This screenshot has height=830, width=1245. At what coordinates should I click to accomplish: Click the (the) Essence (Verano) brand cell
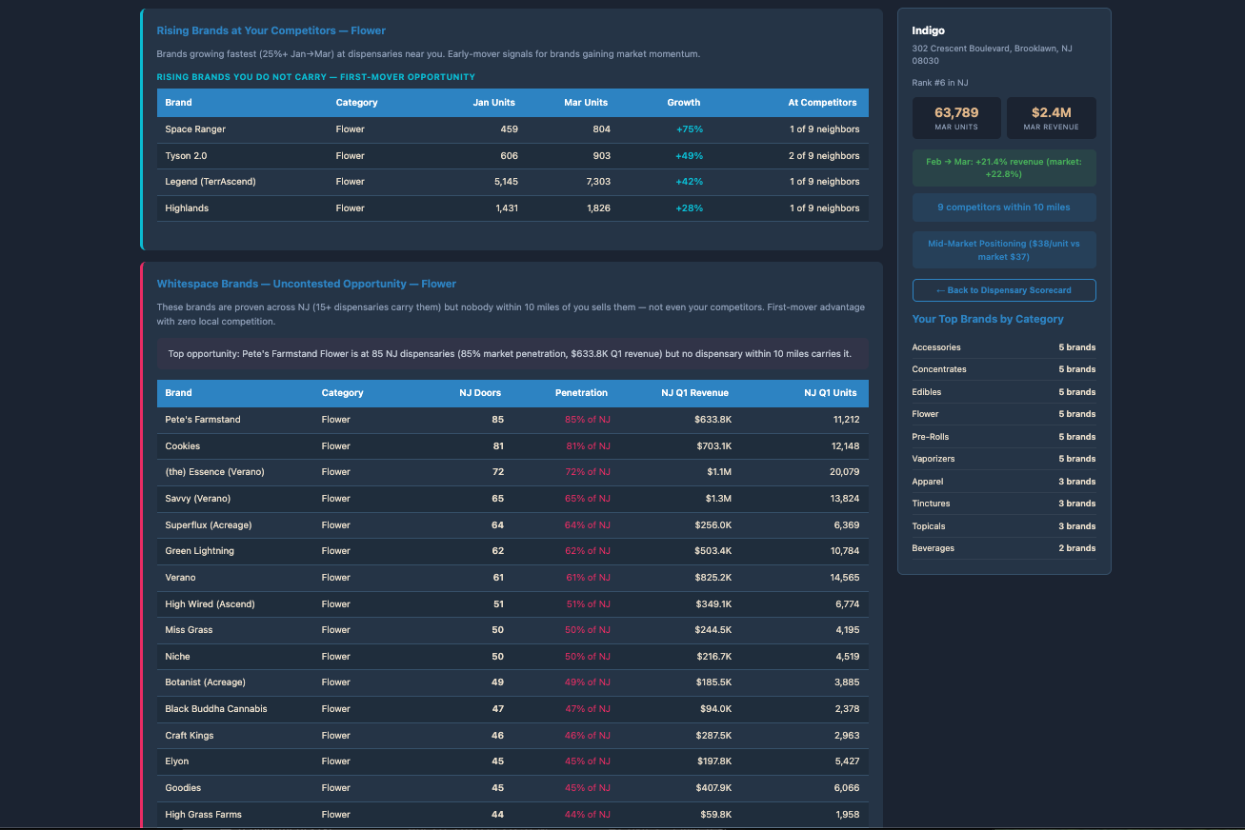(214, 472)
